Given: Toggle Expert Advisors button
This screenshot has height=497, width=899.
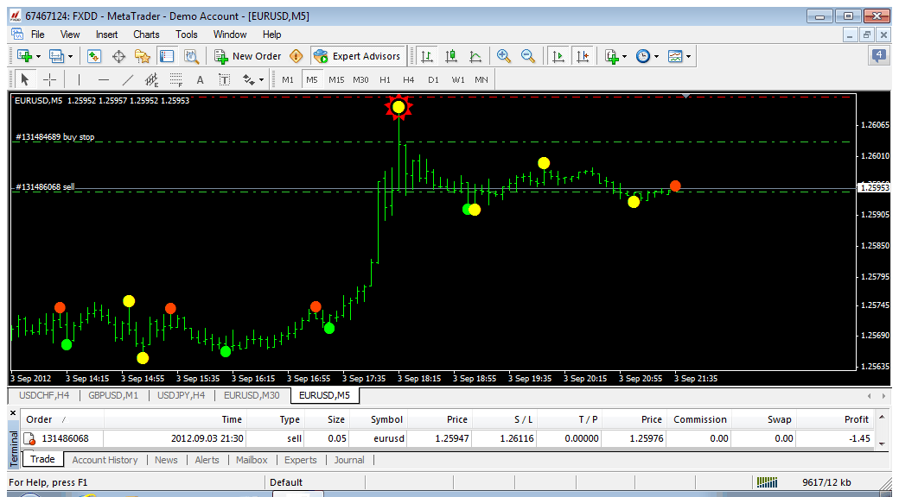Looking at the screenshot, I should coord(358,56).
